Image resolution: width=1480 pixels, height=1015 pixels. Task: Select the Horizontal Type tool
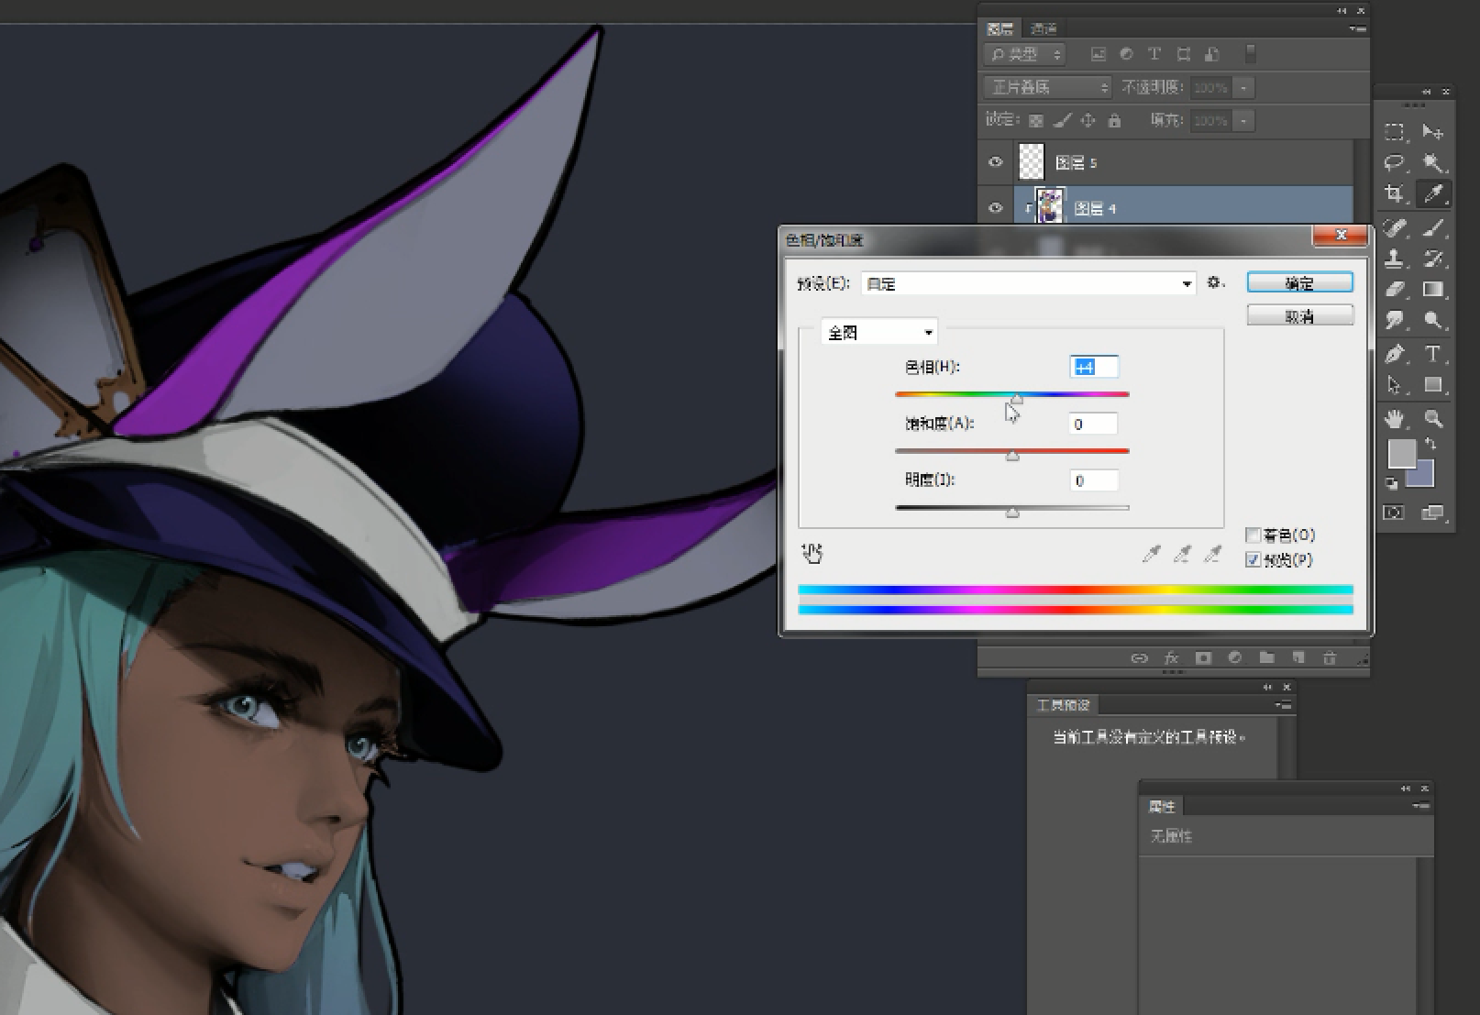1433,354
